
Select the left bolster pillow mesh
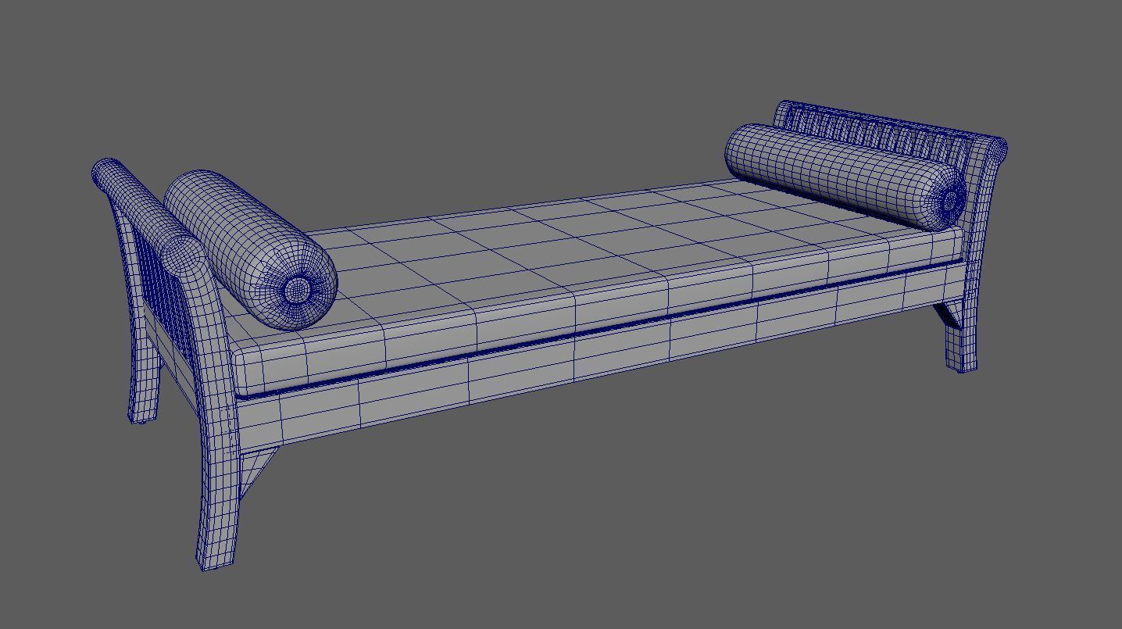pos(250,248)
